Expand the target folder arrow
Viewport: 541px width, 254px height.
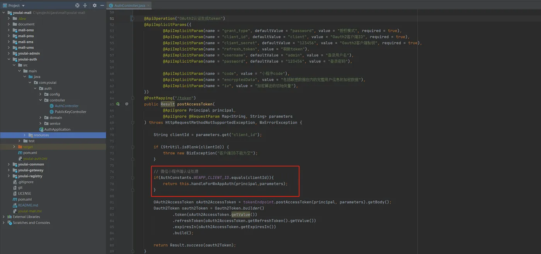pyautogui.click(x=14, y=147)
